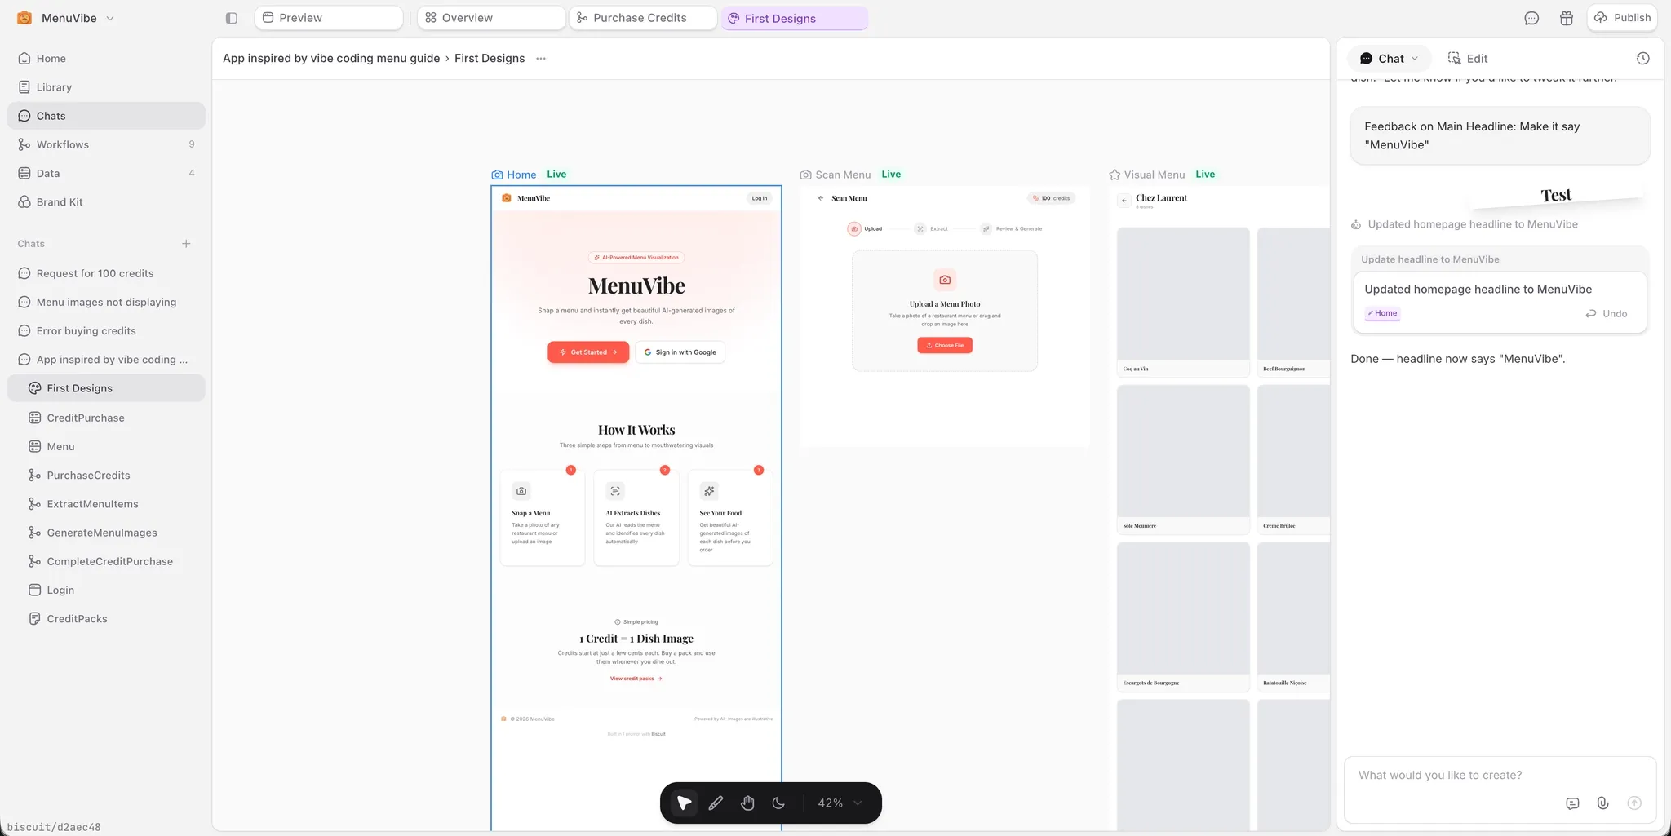Open CreditPurchase in sidebar
This screenshot has height=836, width=1671.
point(86,418)
